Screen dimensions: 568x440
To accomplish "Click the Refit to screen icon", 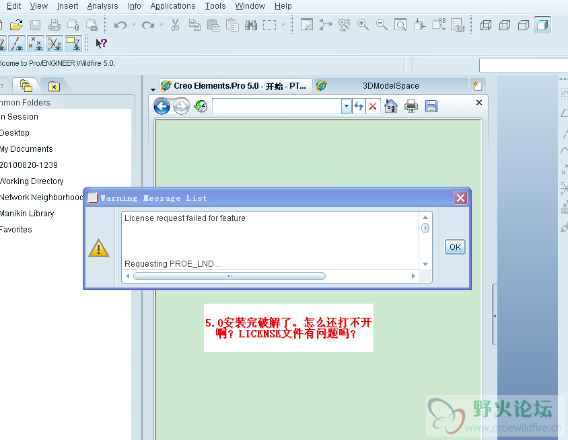I will (400, 25).
